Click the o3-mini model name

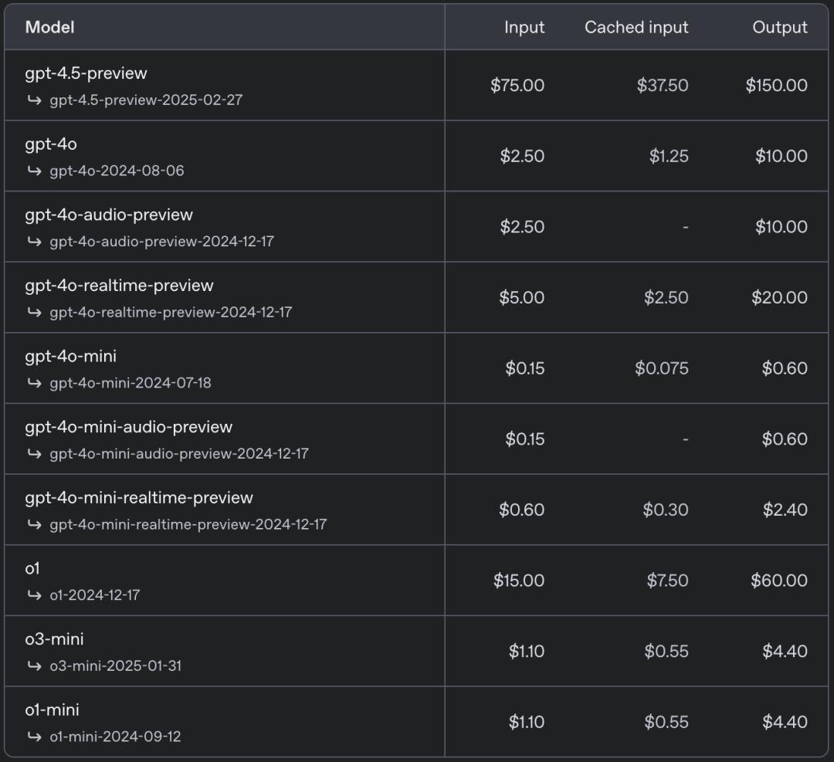[x=54, y=639]
